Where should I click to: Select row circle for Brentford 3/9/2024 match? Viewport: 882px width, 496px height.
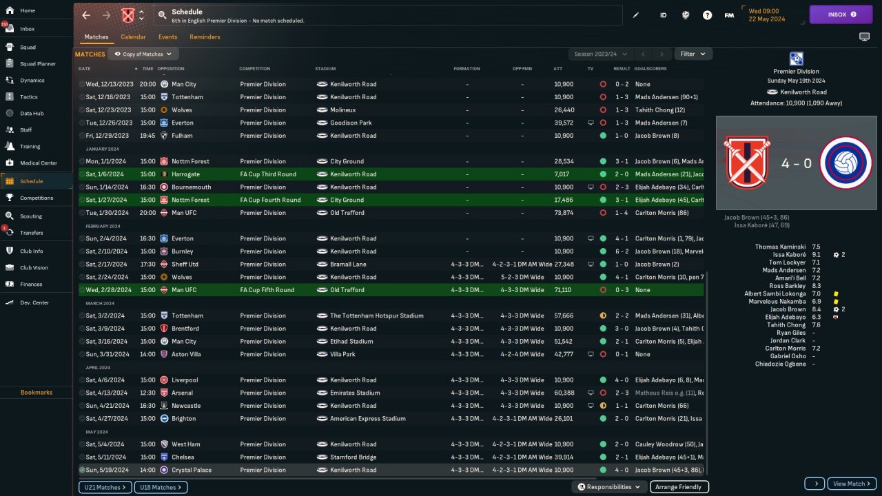[x=82, y=329]
